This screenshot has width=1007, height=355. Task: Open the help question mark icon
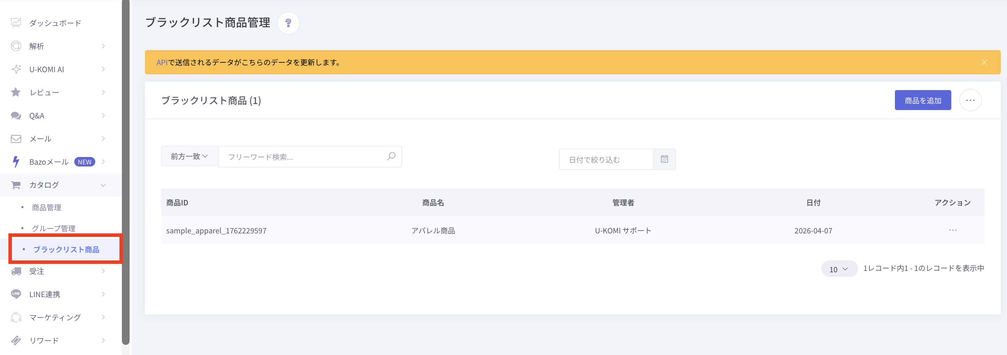click(x=288, y=23)
